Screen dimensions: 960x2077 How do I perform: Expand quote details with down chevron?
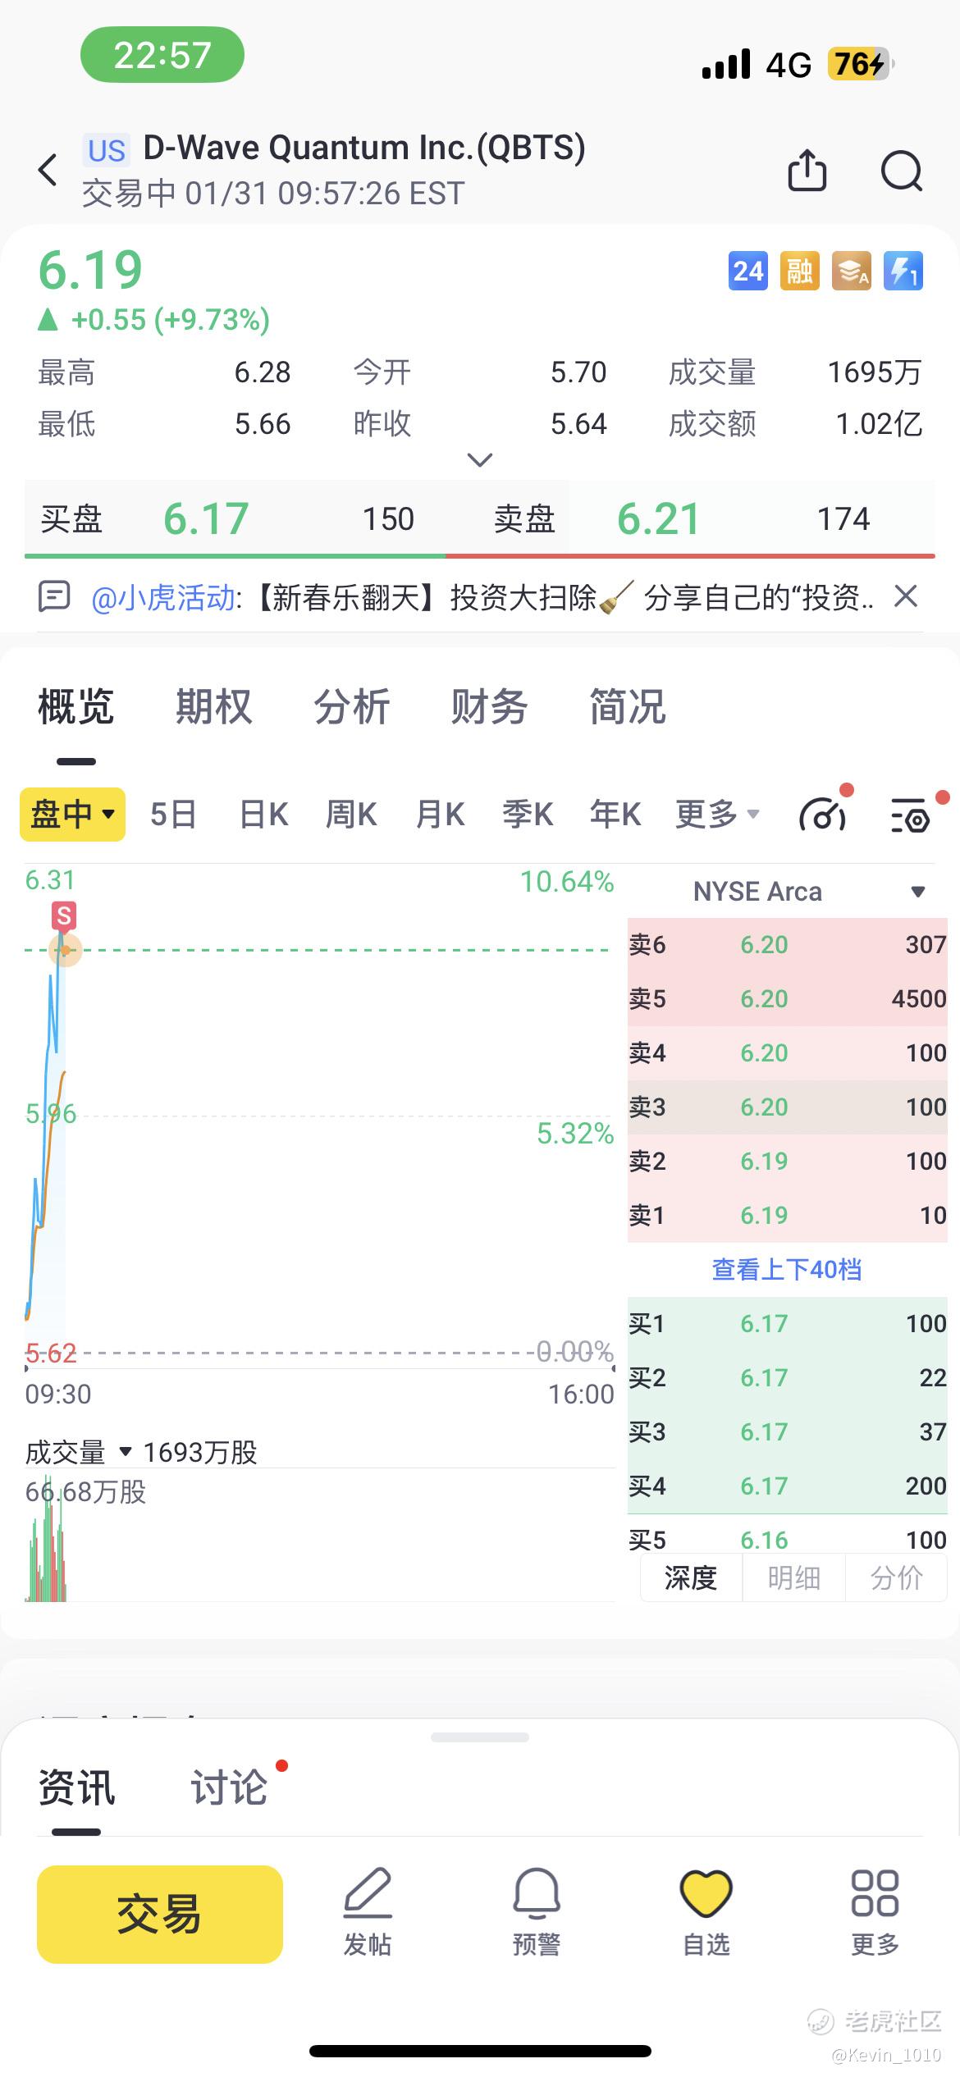click(480, 459)
